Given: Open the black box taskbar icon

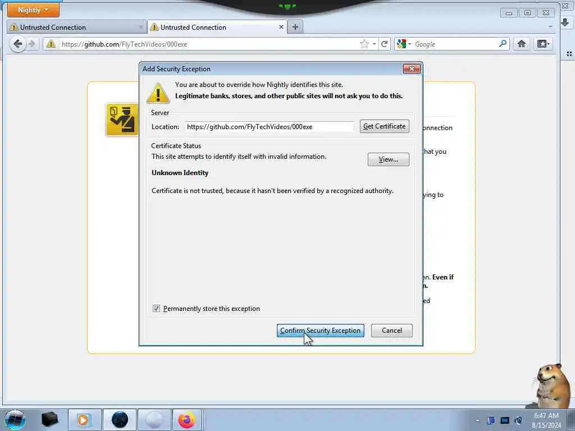Looking at the screenshot, I should click(x=49, y=420).
